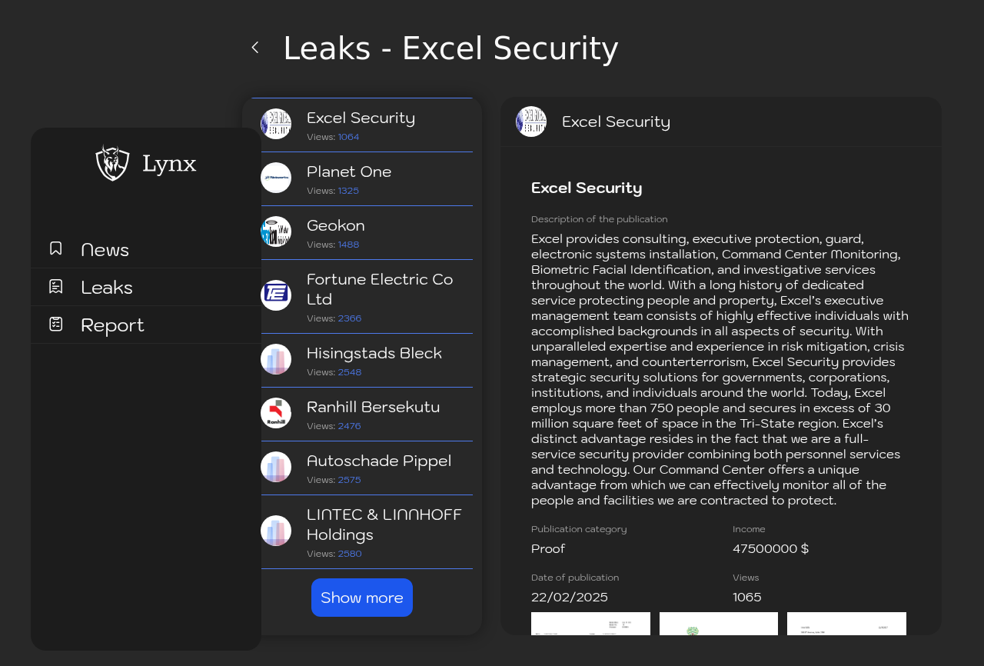
Task: Click the Excel Security avatar in the list
Action: 276,124
